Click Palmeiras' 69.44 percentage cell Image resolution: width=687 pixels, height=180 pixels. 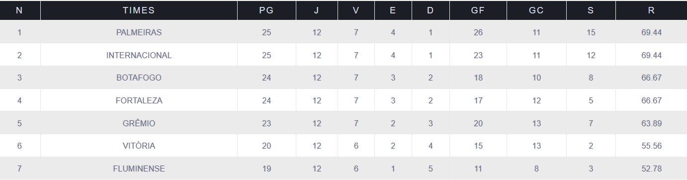click(651, 32)
